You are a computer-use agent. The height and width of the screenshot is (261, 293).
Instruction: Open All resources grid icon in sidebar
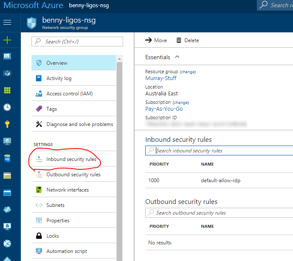coord(7,90)
